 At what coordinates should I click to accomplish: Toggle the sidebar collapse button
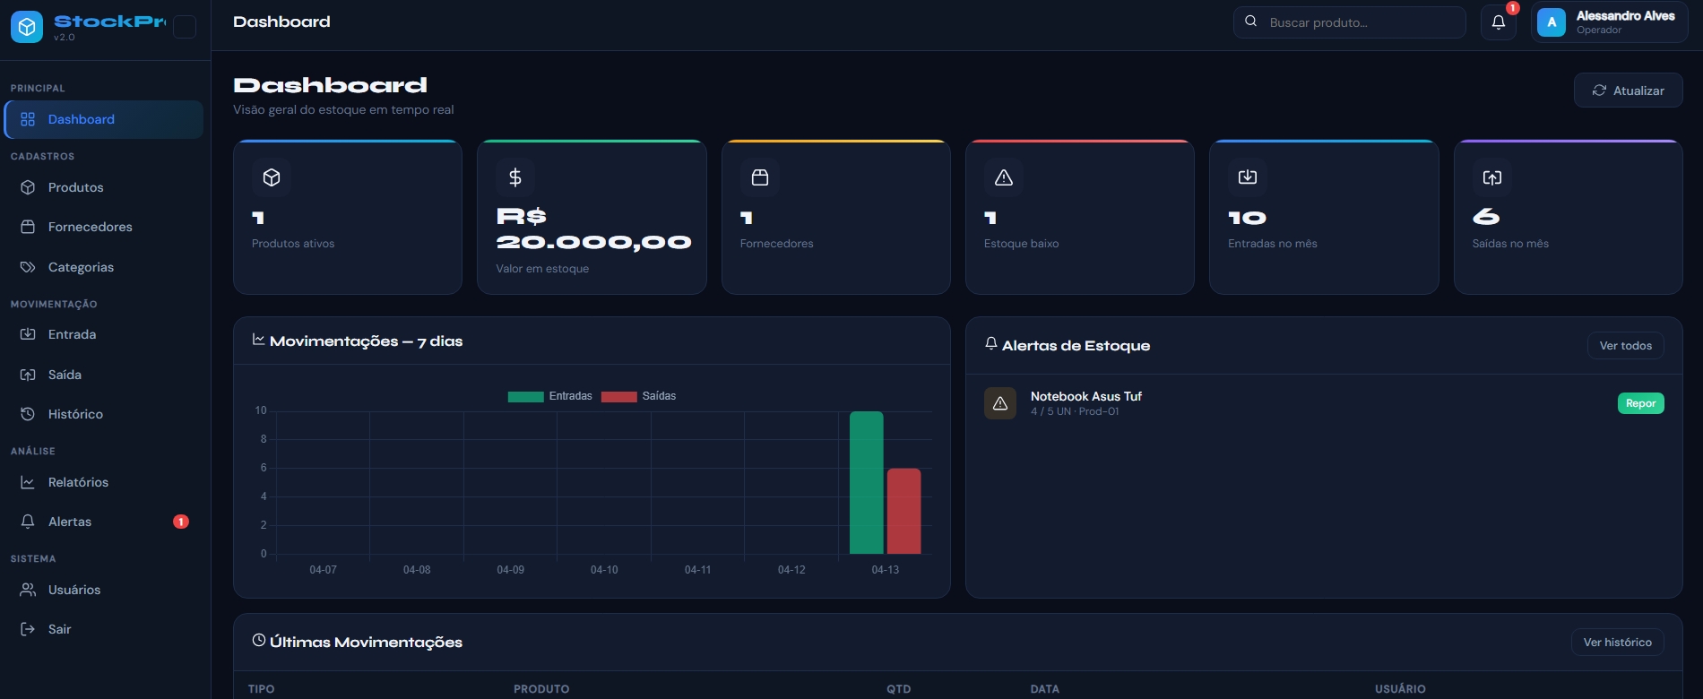[x=185, y=27]
